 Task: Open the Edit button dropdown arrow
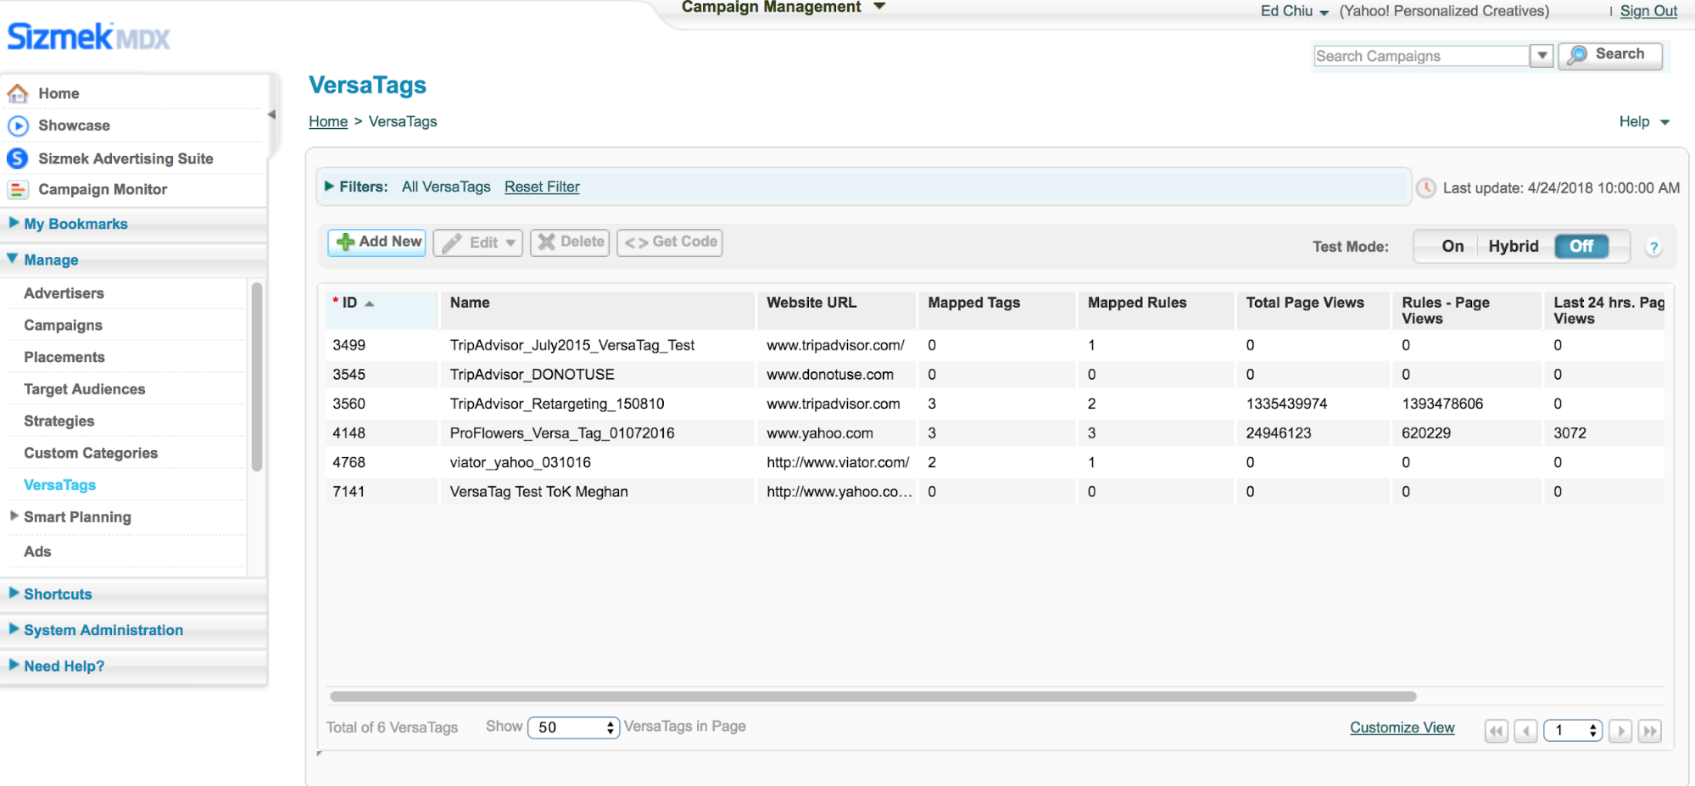(x=510, y=243)
